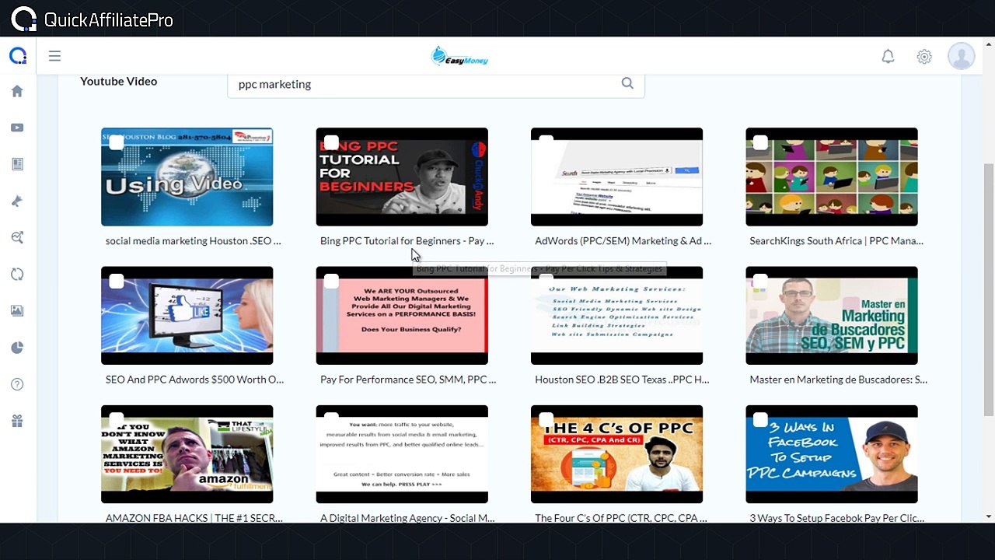Click the title 'social media marketing Houston .SEO ...'
995x560 pixels.
(x=194, y=241)
